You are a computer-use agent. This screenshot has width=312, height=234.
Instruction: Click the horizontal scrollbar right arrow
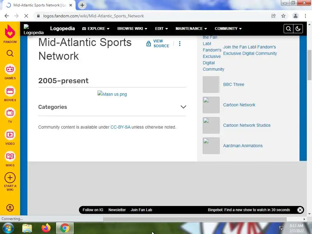pyautogui.click(x=304, y=219)
